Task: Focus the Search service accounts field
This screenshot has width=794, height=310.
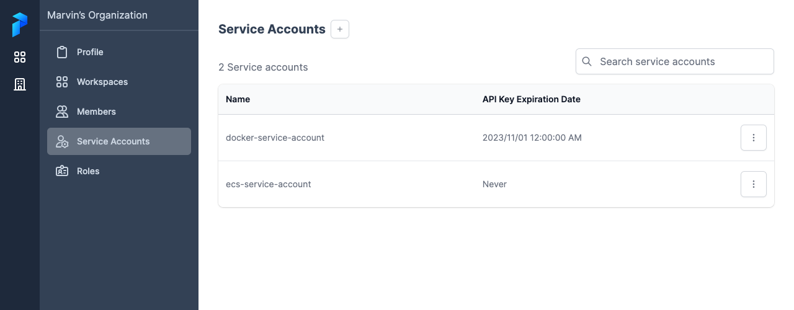Action: (675, 61)
